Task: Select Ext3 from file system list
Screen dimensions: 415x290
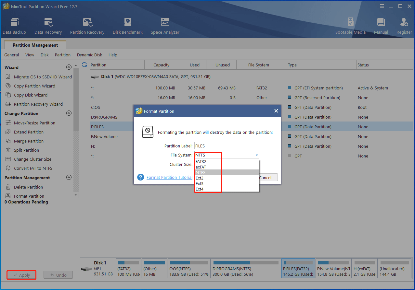Action: pos(227,183)
